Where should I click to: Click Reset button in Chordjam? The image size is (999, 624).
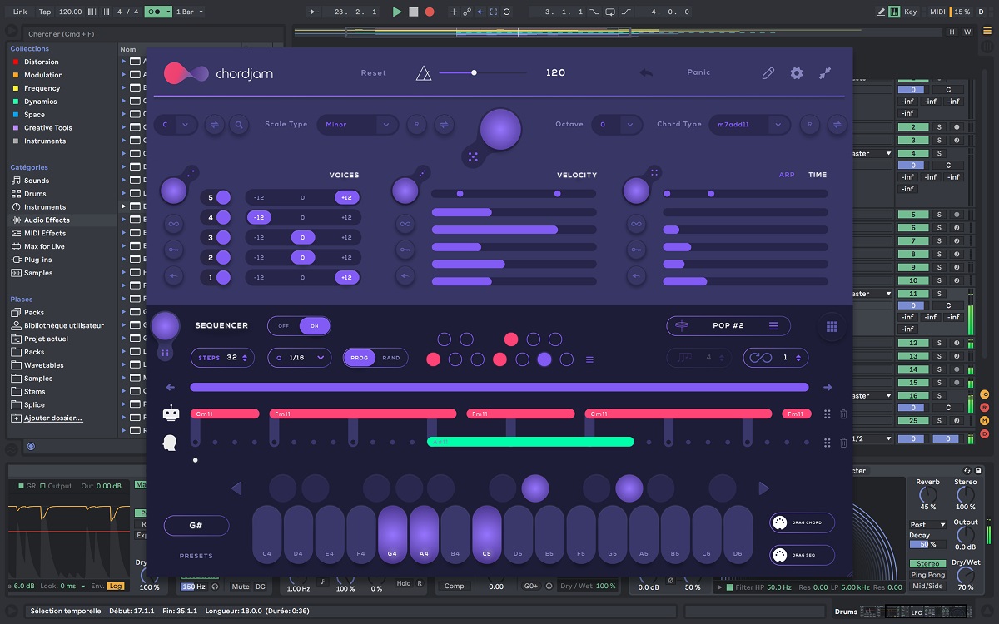point(374,73)
